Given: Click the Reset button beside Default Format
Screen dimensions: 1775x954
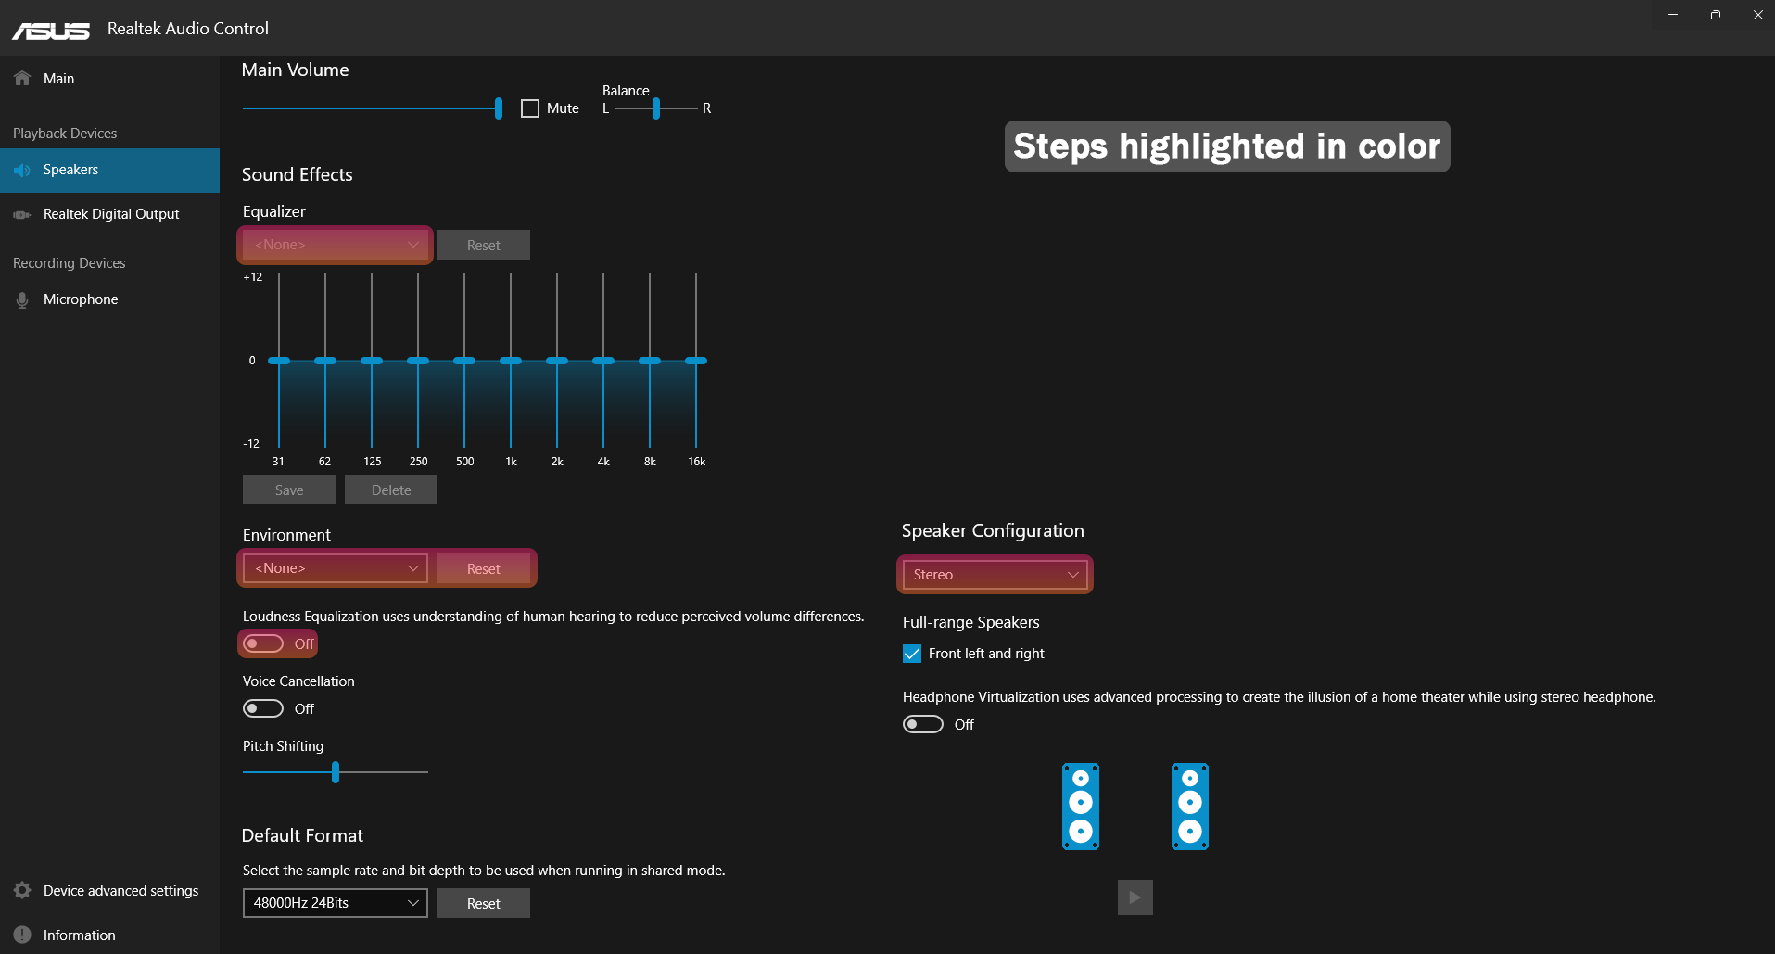Looking at the screenshot, I should click(484, 903).
